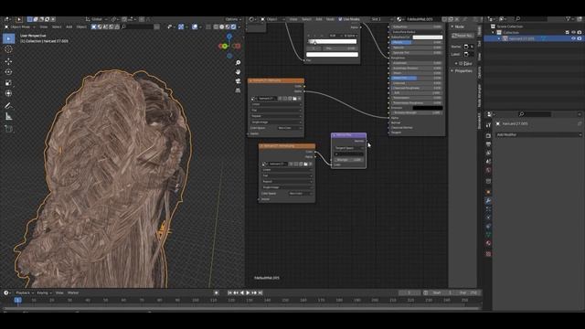The image size is (585, 329).
Task: Open the Object Data properties green triangle tab
Action: point(488,235)
